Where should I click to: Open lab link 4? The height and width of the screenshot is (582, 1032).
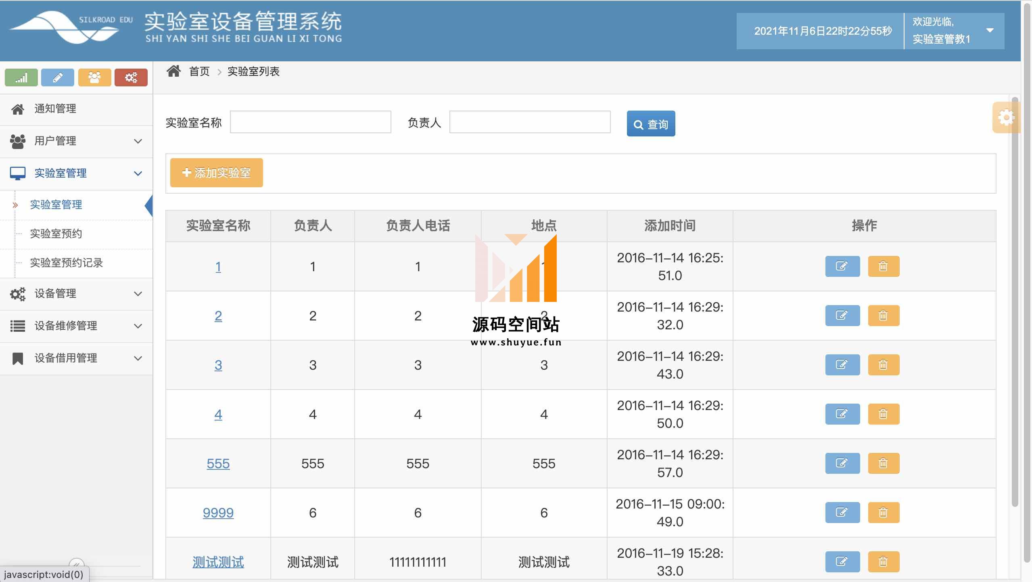click(218, 415)
